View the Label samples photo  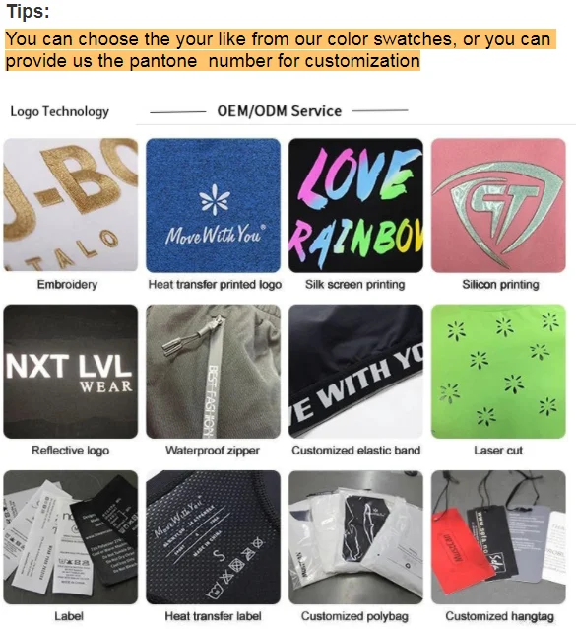point(71,537)
